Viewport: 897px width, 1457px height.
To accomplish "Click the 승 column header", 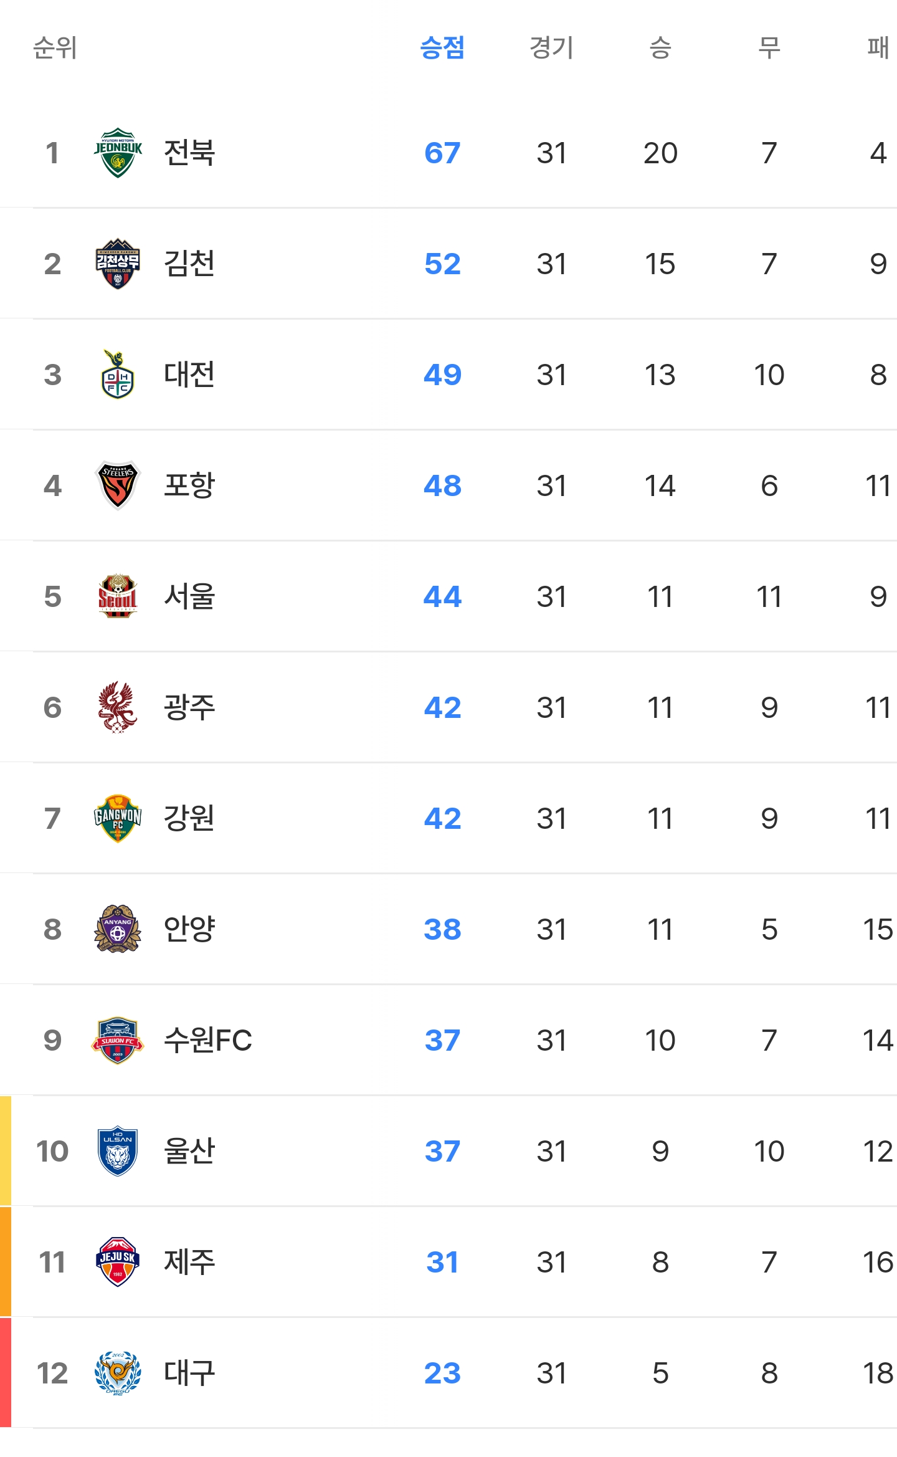I will point(660,47).
